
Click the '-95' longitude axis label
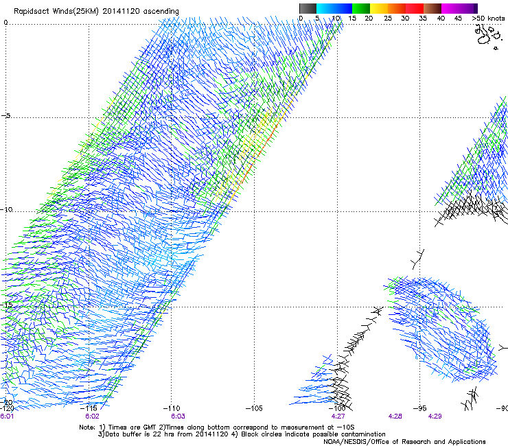coord(420,408)
